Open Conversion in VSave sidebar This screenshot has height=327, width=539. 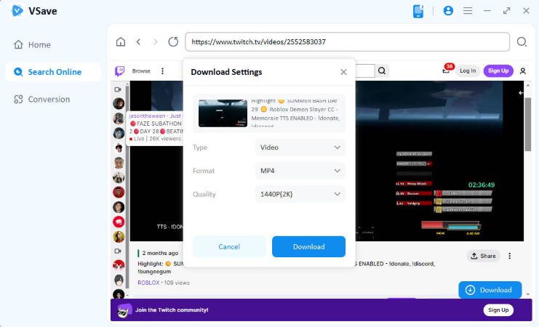pyautogui.click(x=41, y=100)
